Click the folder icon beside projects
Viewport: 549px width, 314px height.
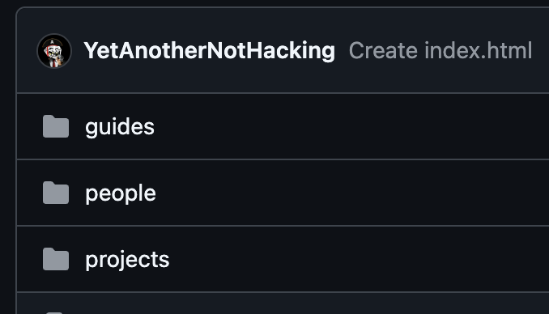click(x=56, y=259)
